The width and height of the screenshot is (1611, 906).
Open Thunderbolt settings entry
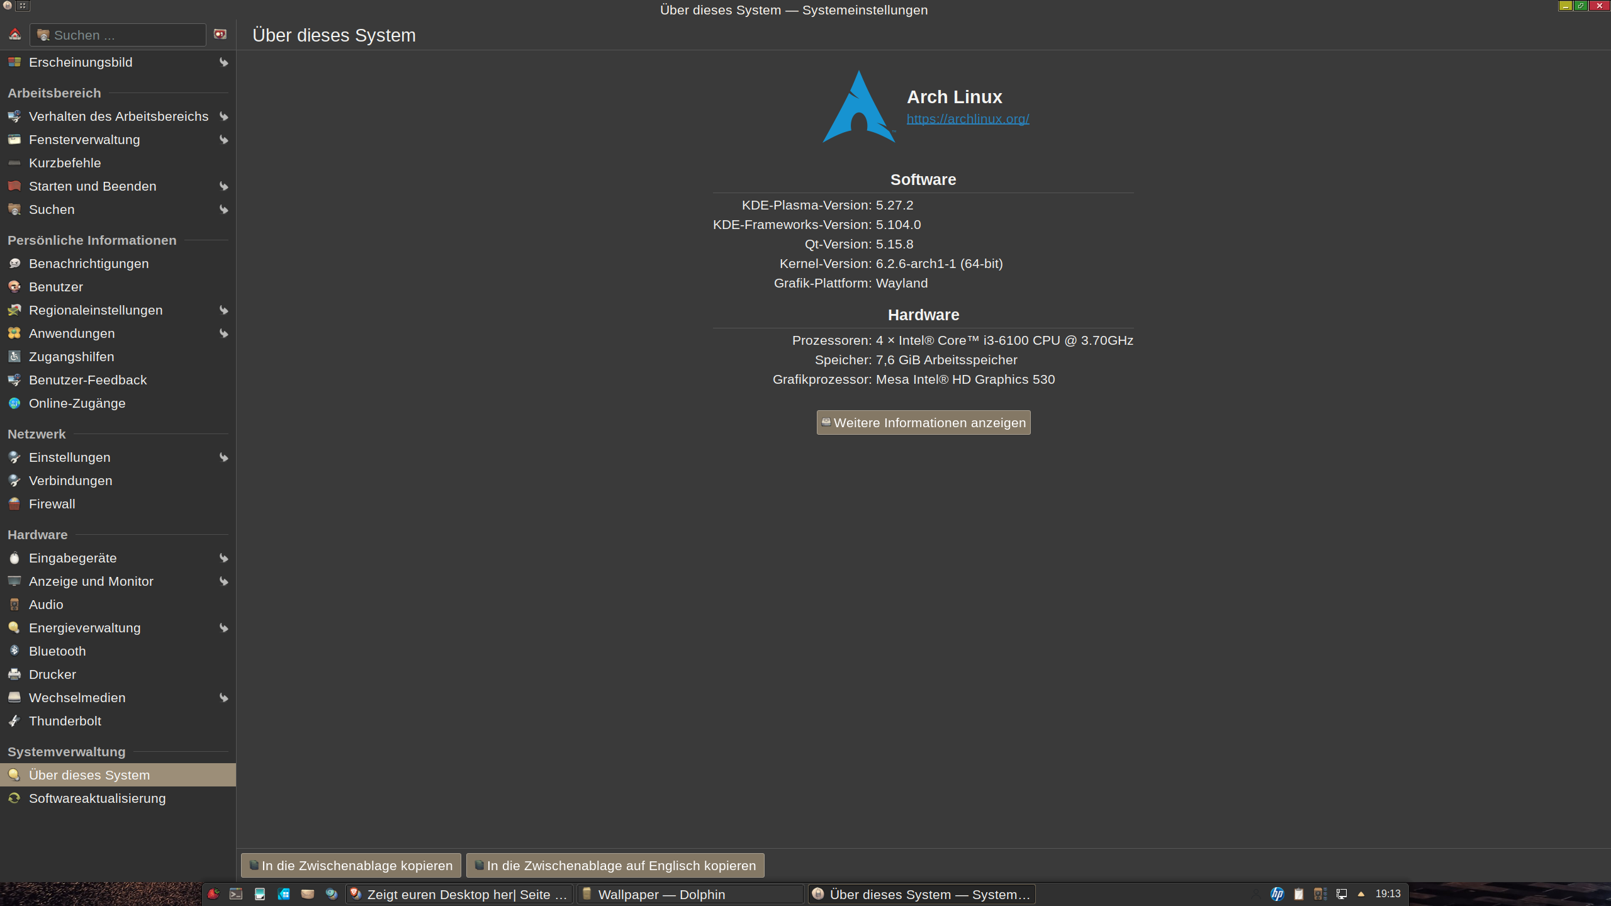65,721
